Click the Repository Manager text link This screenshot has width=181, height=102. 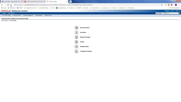85,37
